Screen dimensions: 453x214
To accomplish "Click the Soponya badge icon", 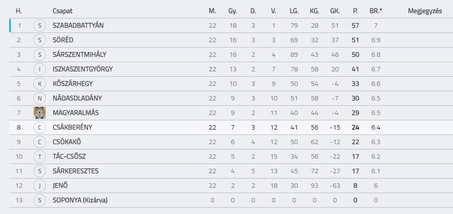I will (39, 200).
